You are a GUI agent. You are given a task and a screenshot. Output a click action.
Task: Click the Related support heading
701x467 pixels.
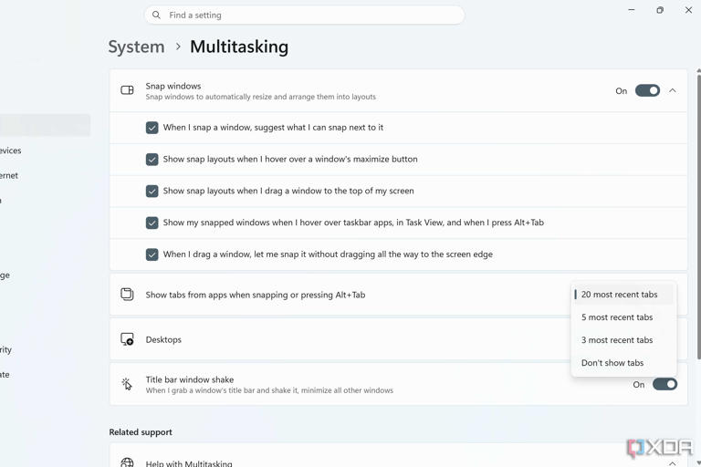pyautogui.click(x=141, y=432)
